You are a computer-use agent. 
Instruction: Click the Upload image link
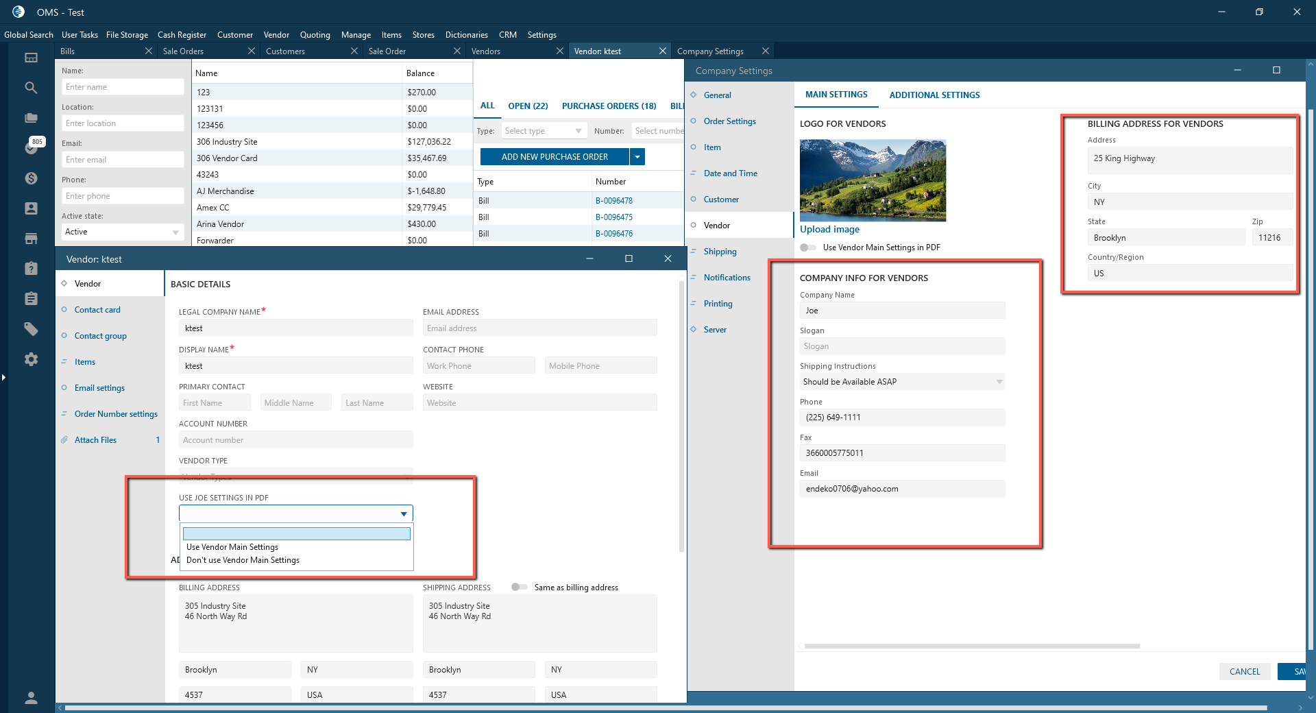click(829, 230)
